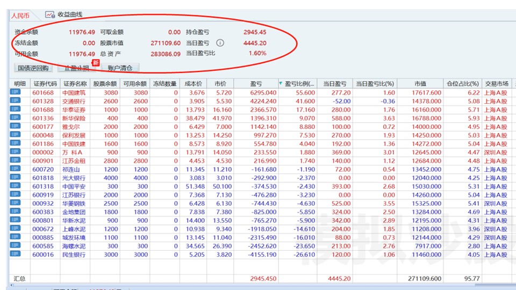The height and width of the screenshot is (290, 516).
Task: Open detail icon for 华新水泥 row
Action: [15, 220]
